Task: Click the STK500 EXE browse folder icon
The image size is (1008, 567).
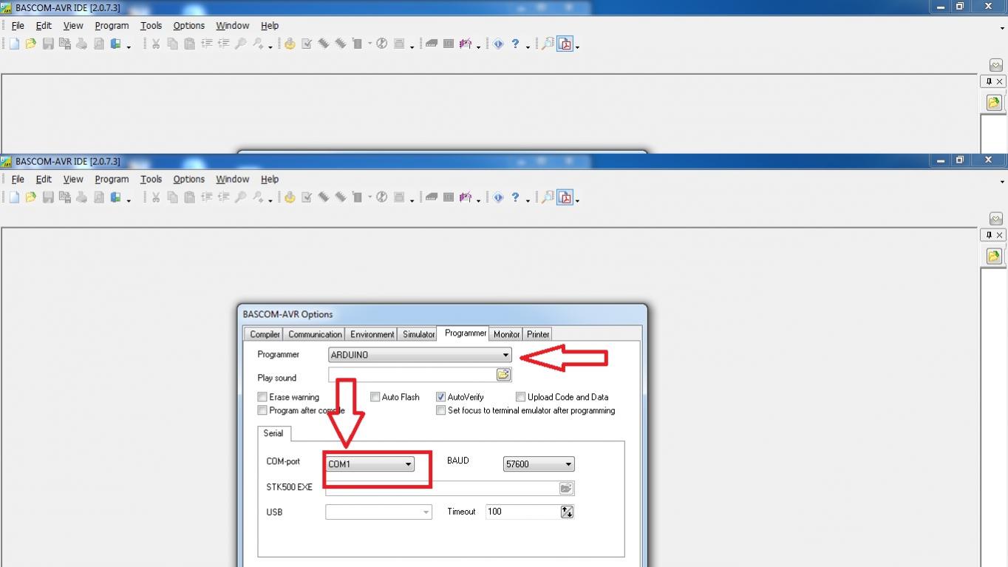Action: [566, 488]
